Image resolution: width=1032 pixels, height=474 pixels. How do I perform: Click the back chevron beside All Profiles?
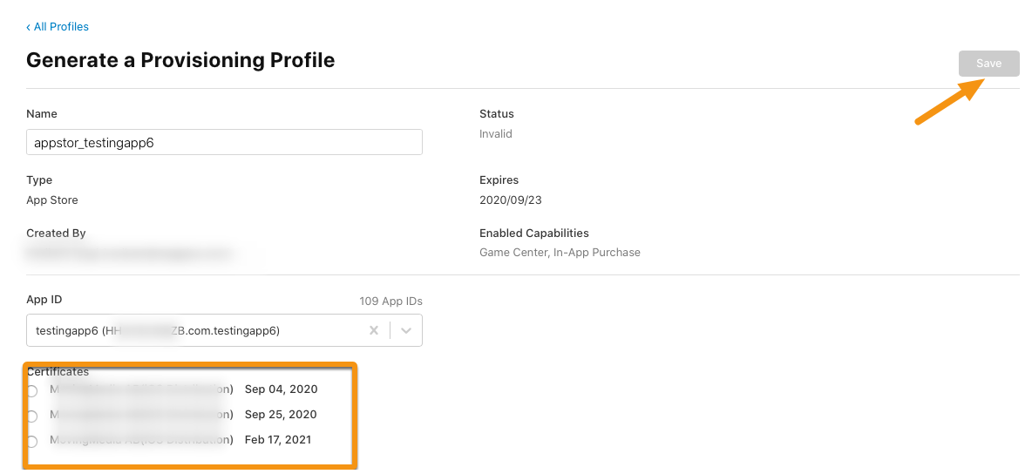pos(28,27)
